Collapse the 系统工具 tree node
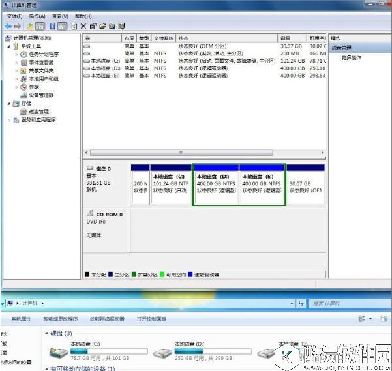Screen dimensions: 392x371 [x=8, y=46]
